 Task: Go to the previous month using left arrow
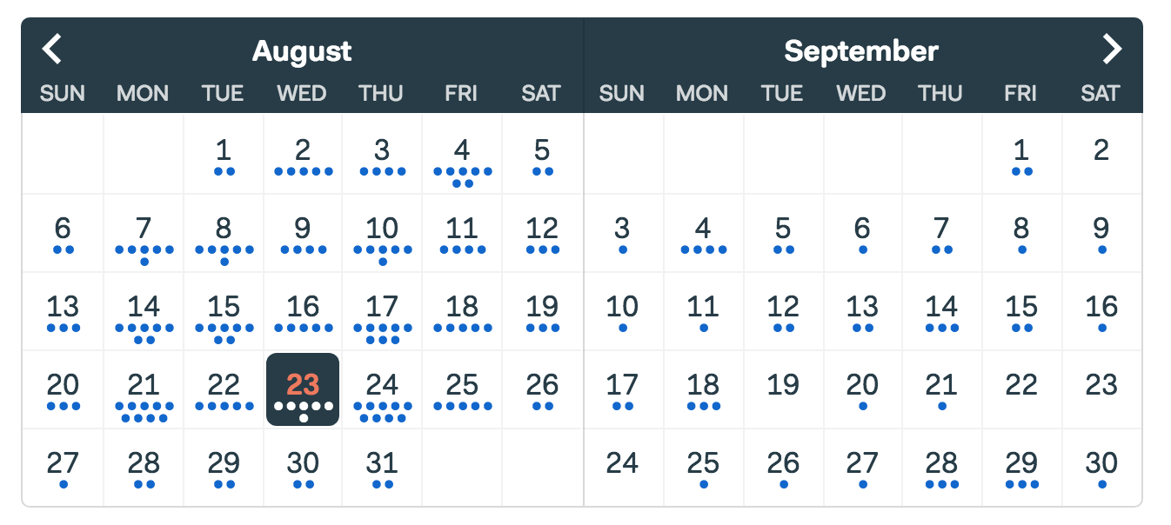click(x=52, y=50)
